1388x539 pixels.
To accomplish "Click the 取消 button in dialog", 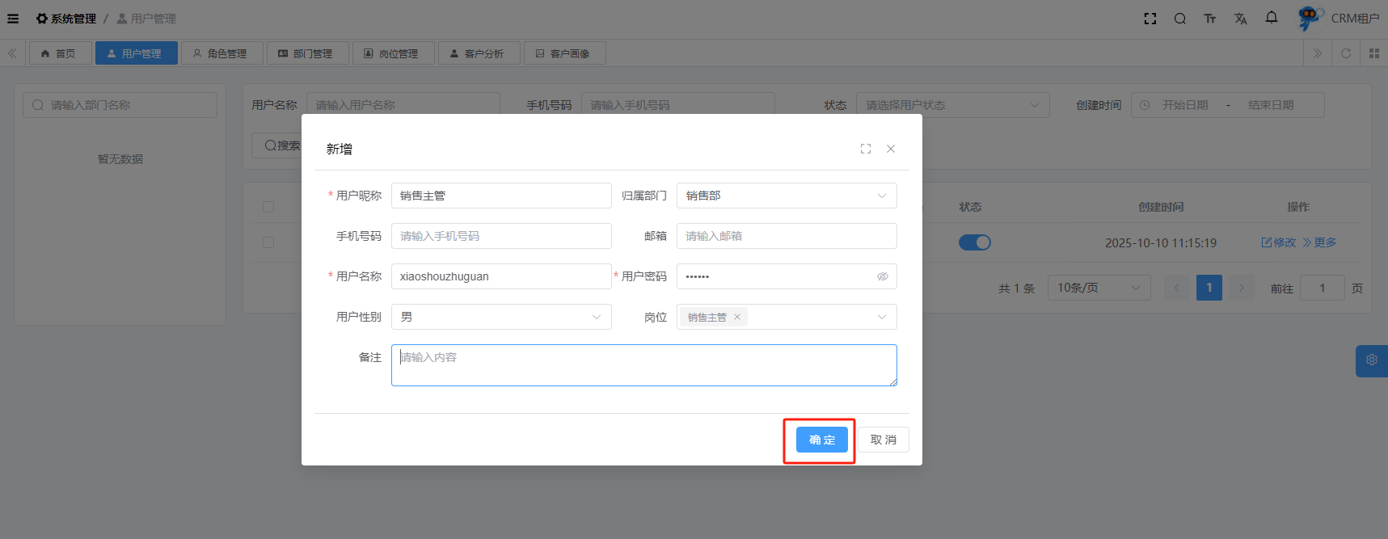I will (x=883, y=440).
